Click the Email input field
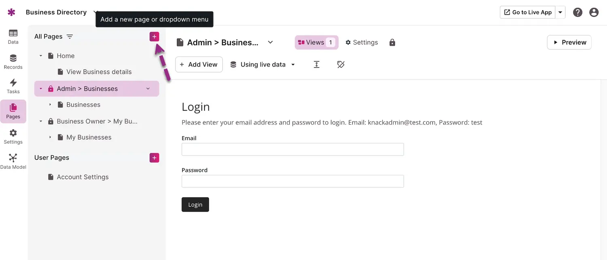This screenshot has height=260, width=607. (x=293, y=149)
